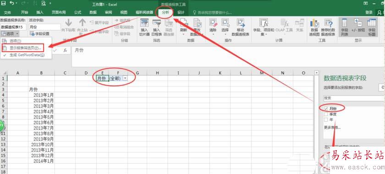Image resolution: width=385 pixels, height=174 pixels.
Task: Click the 更多表格... link
Action: point(332,127)
